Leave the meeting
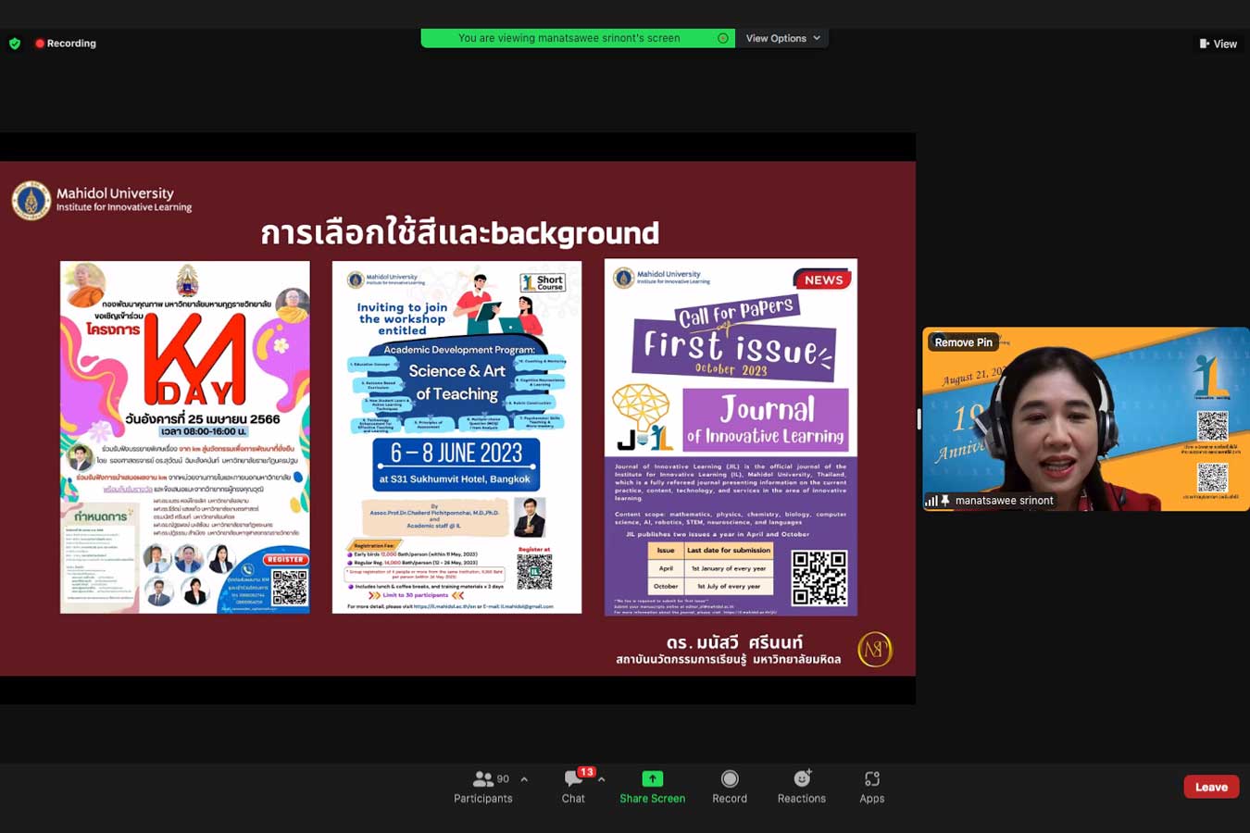 (1210, 787)
